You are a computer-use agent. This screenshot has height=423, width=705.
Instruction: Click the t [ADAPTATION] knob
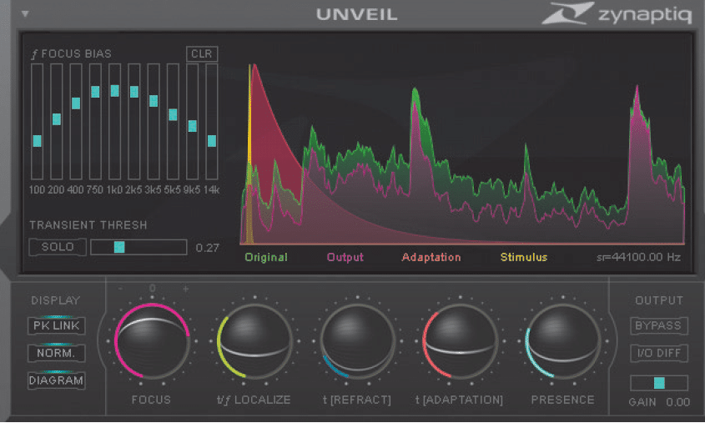click(460, 340)
